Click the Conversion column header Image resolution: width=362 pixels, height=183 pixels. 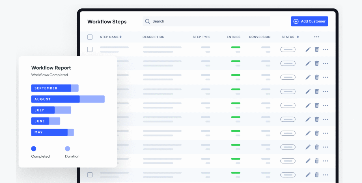(260, 37)
